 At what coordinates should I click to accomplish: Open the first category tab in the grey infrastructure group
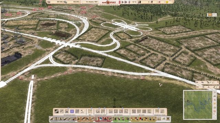(x=52, y=119)
